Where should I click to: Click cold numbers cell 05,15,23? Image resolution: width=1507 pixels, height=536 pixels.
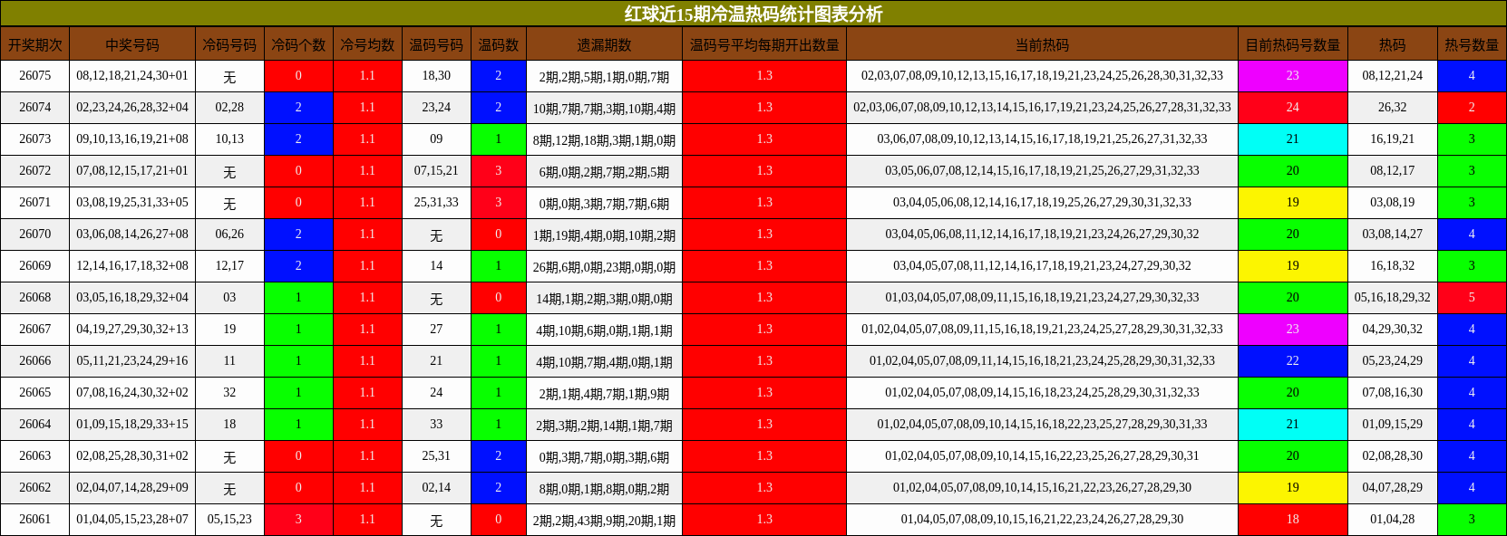click(229, 520)
